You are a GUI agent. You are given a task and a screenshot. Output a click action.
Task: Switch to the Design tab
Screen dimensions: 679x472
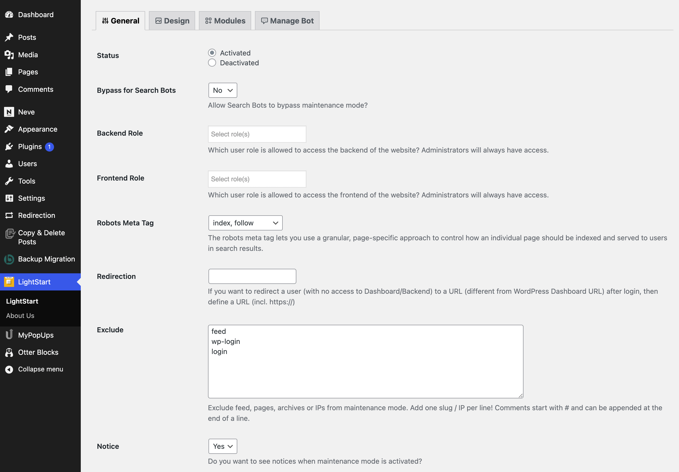point(172,21)
